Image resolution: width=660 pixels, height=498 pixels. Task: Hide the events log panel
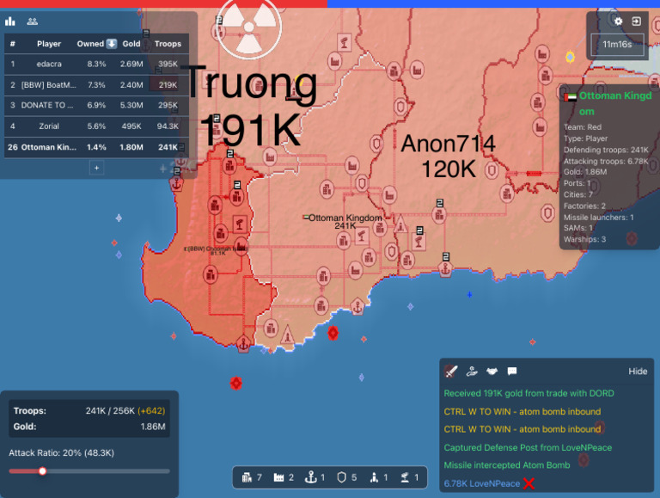638,372
